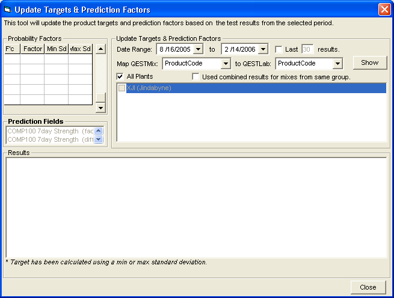
Task: Expand the to QESTLab ProductCode dropdown
Action: click(337, 63)
